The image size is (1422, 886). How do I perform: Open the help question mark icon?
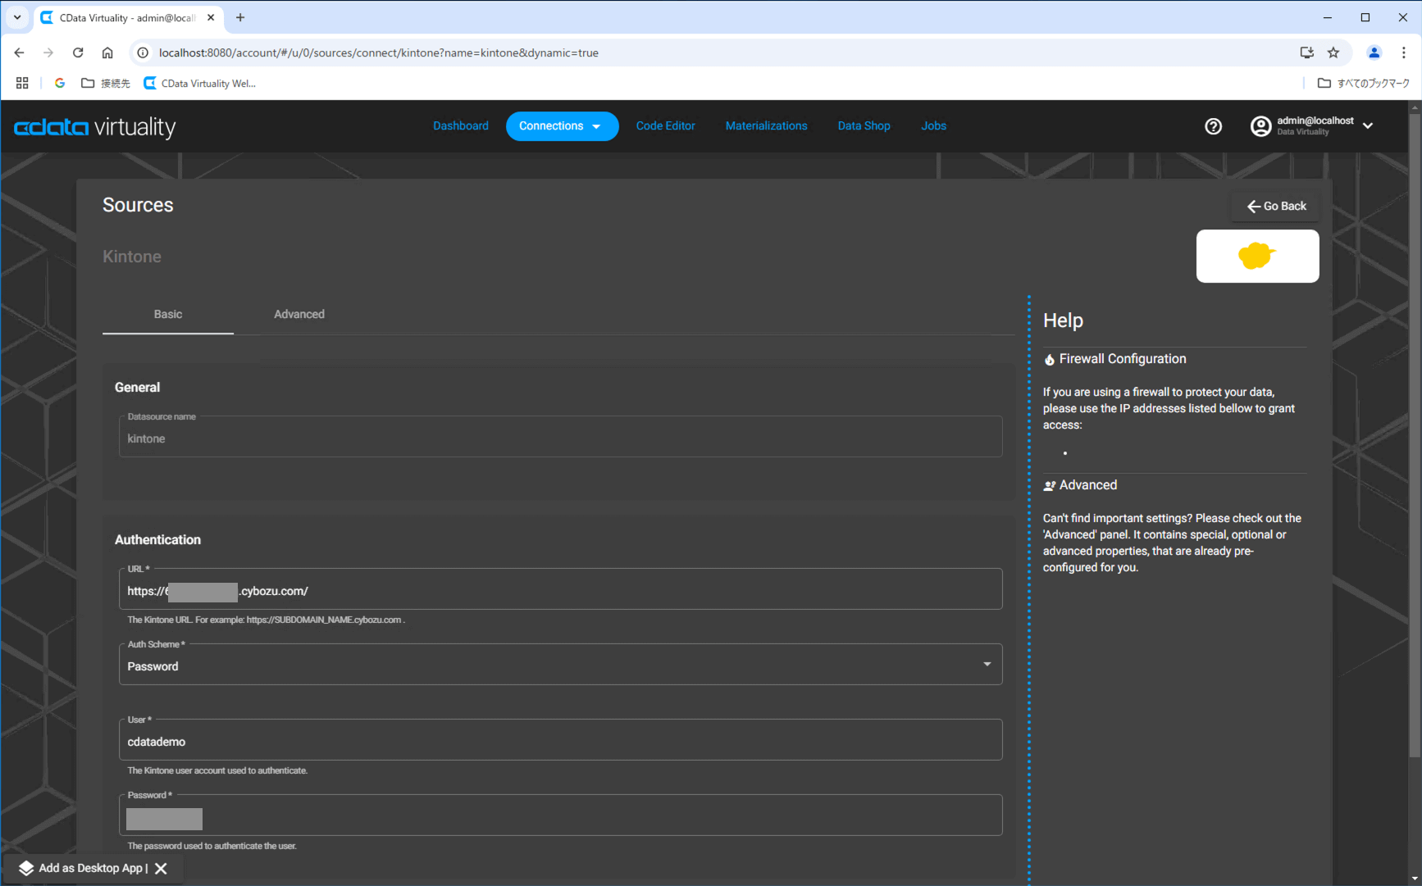pos(1213,126)
